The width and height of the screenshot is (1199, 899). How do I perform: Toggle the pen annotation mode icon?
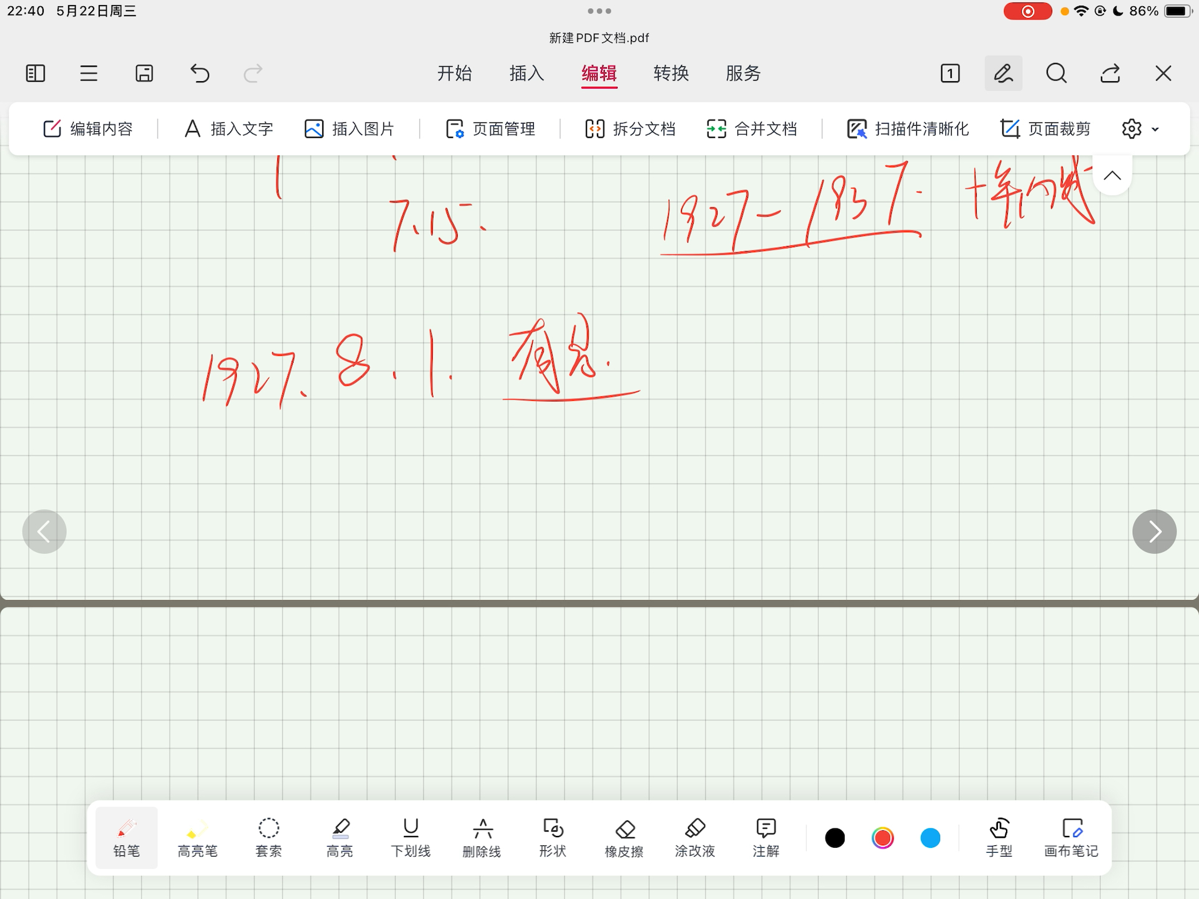pyautogui.click(x=1003, y=74)
